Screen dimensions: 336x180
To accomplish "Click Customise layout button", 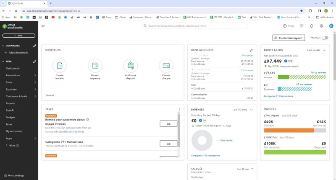I will coord(289,38).
